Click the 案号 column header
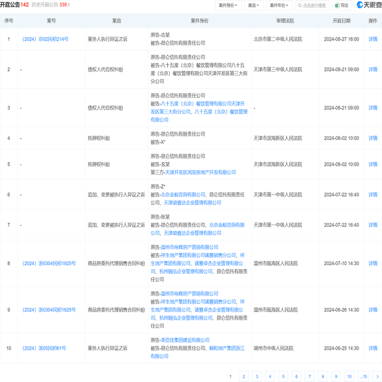 (x=51, y=21)
